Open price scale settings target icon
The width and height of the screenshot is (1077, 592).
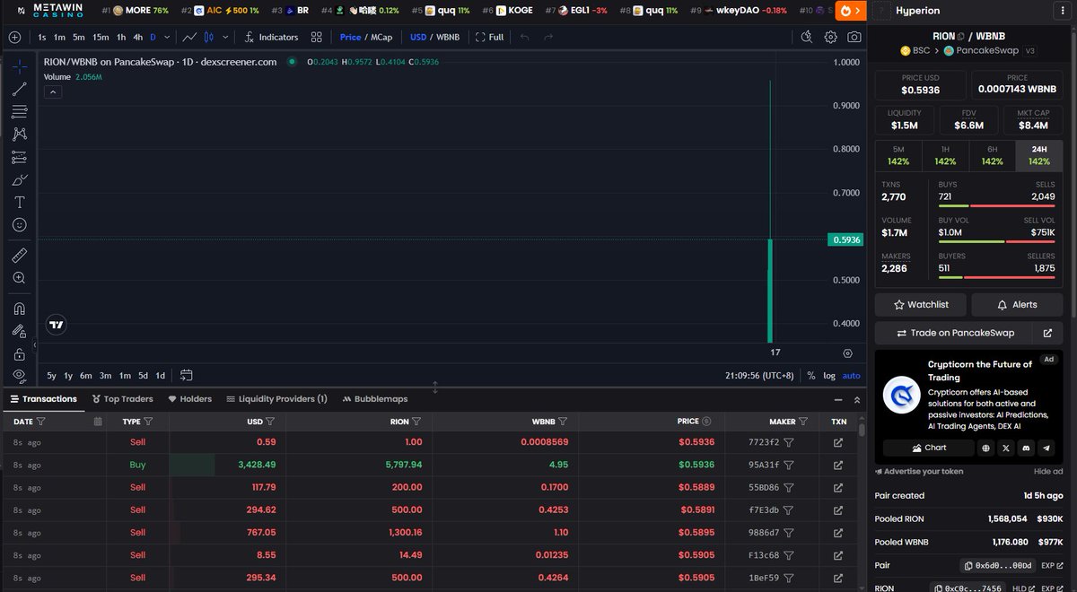point(847,353)
